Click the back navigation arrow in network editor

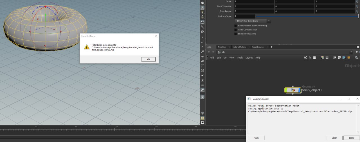[x=209, y=52]
